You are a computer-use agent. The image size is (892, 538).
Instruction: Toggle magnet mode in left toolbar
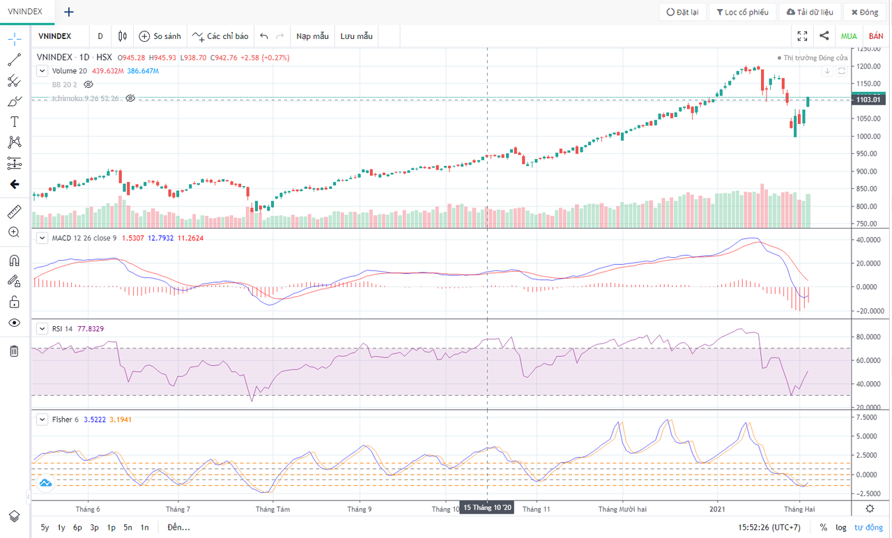pyautogui.click(x=14, y=261)
